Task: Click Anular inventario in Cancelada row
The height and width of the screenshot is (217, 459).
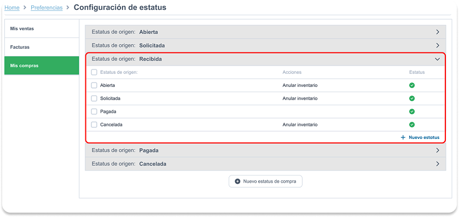Action: point(300,125)
